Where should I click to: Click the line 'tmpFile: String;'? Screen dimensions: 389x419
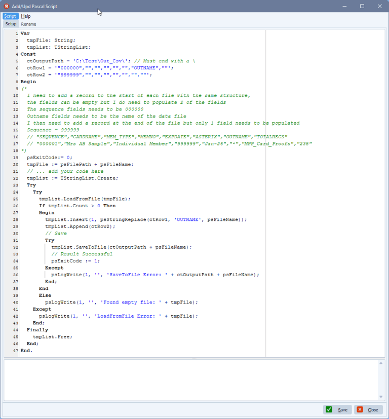pos(51,41)
